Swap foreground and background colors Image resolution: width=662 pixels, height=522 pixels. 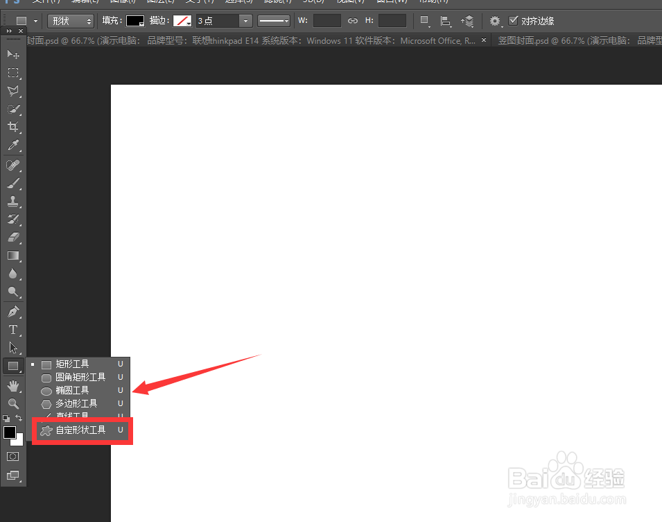pos(19,418)
